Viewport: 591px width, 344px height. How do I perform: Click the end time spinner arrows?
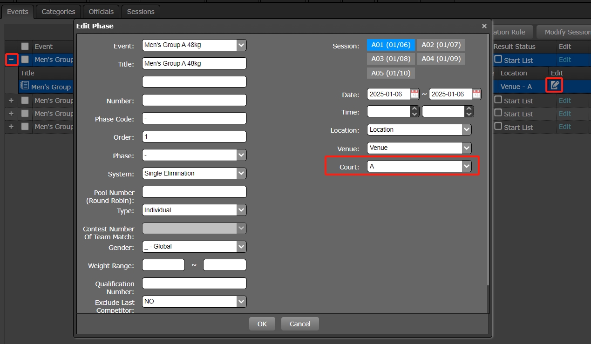pos(469,112)
